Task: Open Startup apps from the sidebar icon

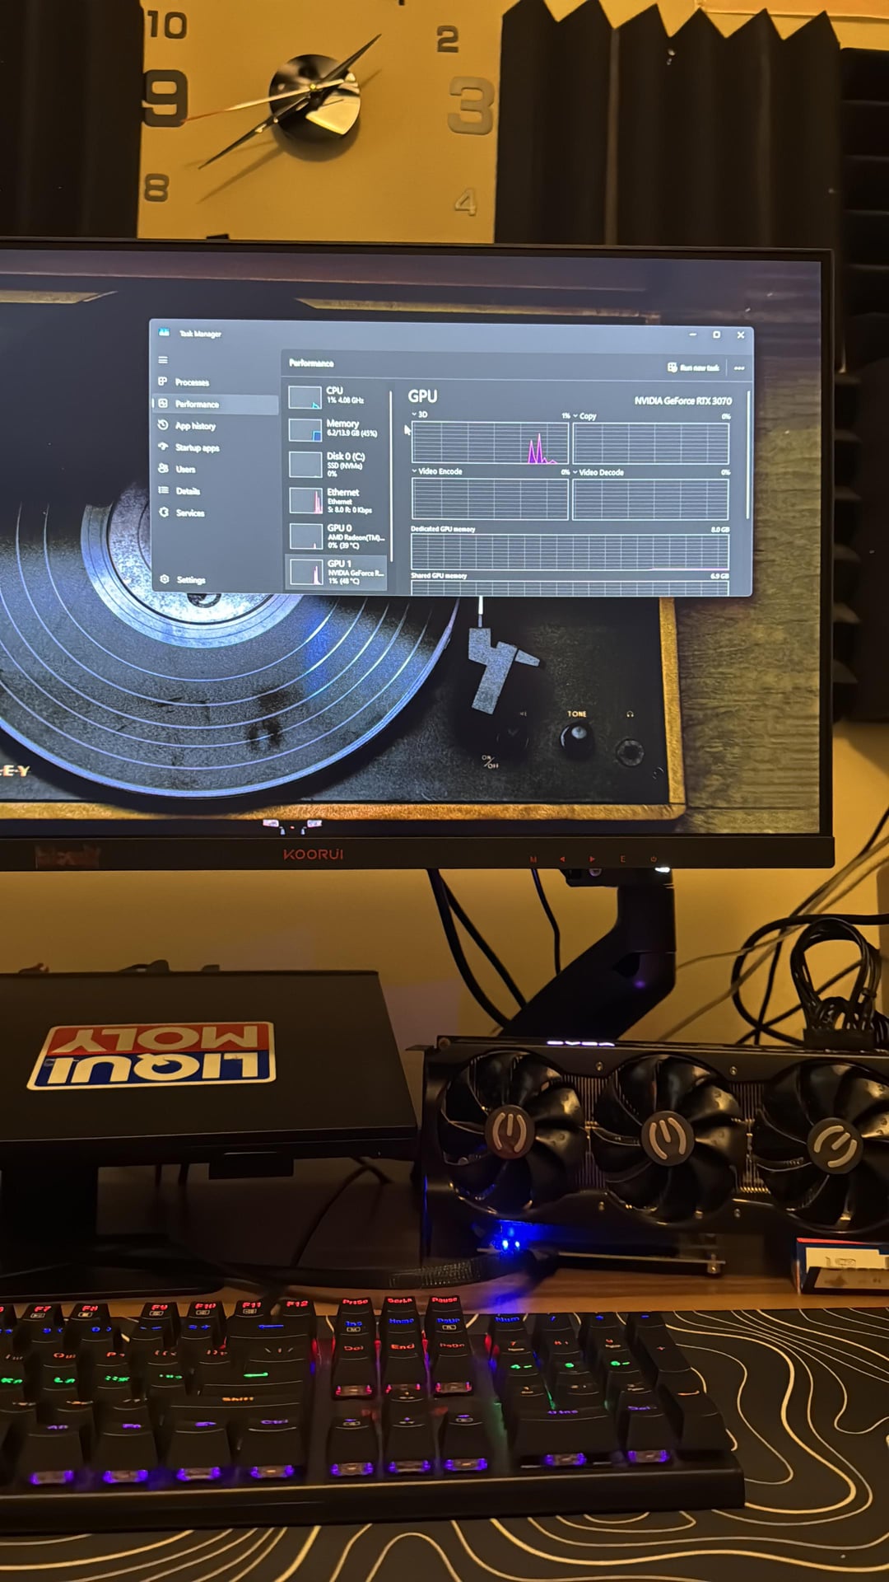Action: 163,447
